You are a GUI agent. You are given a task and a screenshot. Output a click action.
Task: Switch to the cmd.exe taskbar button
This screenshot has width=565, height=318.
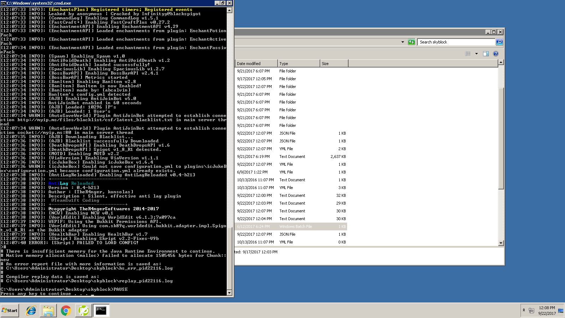pos(101,311)
